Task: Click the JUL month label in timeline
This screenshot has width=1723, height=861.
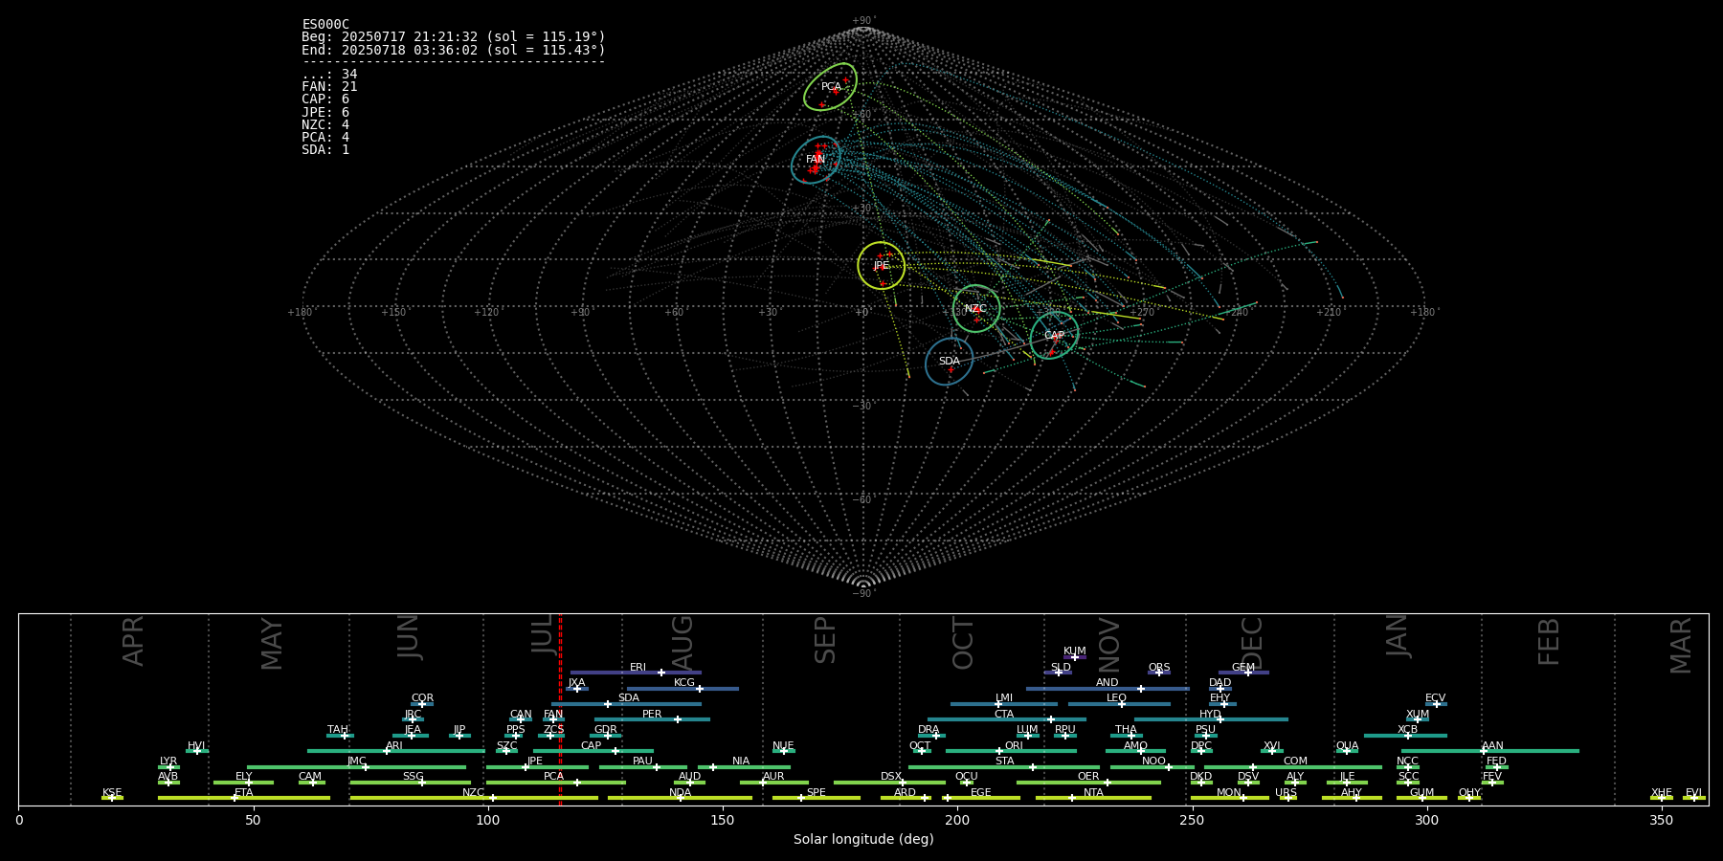Action: pos(543,633)
